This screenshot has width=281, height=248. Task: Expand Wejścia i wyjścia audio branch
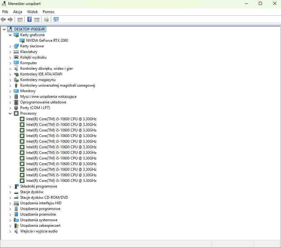(10, 231)
